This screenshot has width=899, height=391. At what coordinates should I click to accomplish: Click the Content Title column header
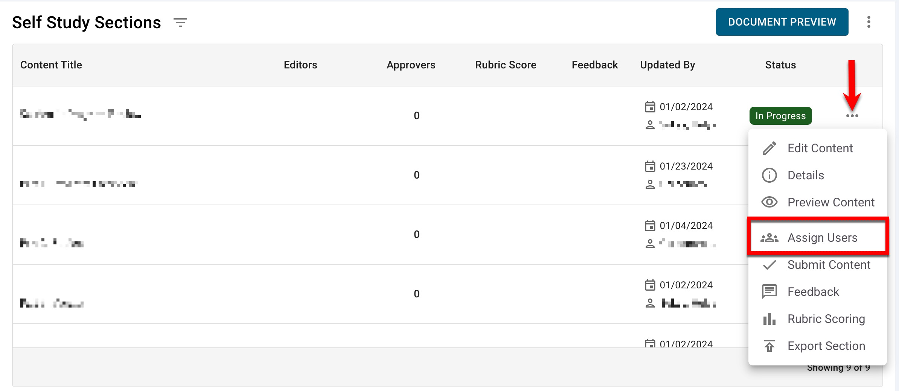51,65
